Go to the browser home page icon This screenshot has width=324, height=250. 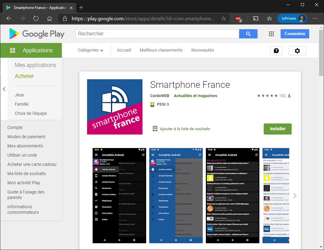[x=50, y=18]
